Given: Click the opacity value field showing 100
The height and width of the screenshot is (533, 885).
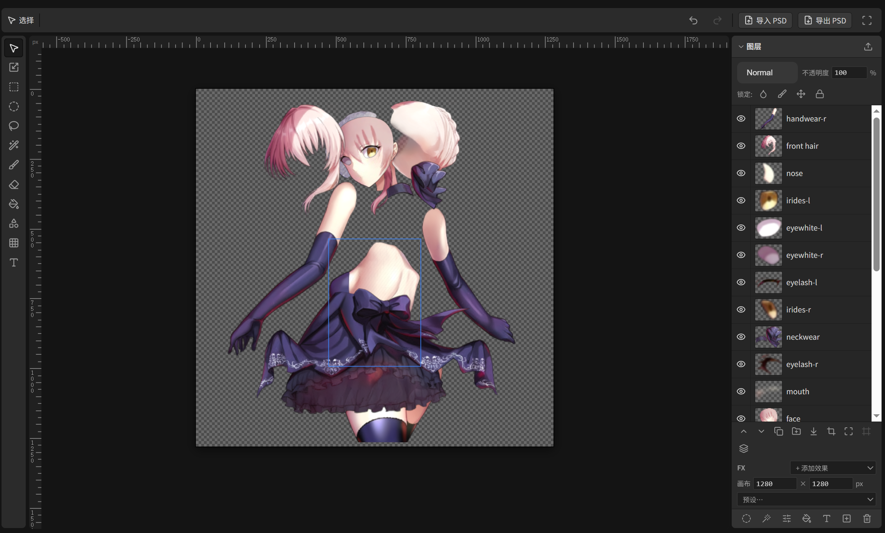Looking at the screenshot, I should coord(849,73).
